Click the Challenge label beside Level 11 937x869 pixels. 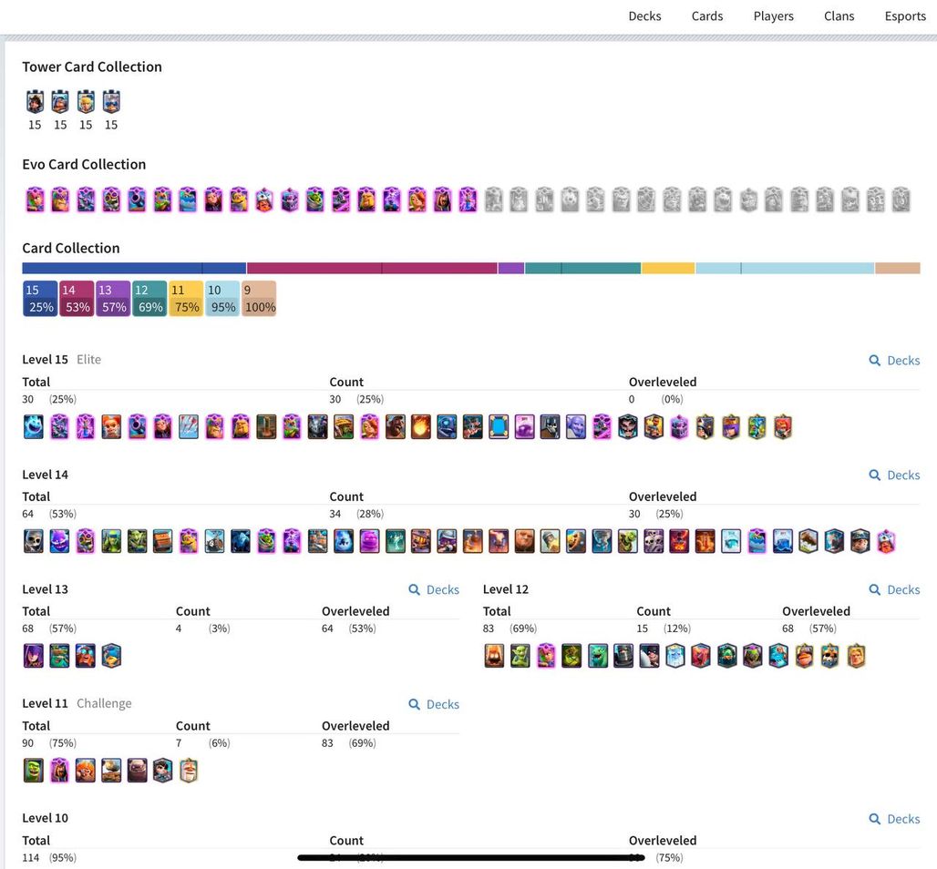pyautogui.click(x=104, y=703)
